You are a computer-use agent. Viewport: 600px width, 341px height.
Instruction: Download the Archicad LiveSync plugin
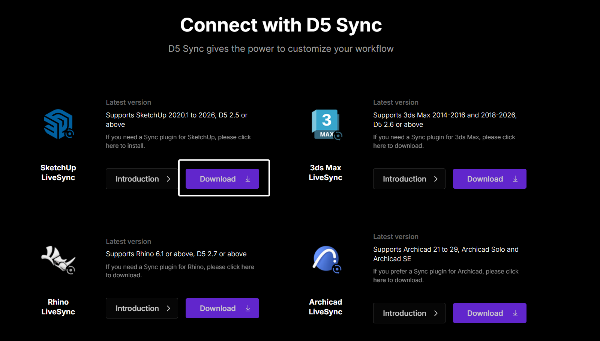point(490,313)
